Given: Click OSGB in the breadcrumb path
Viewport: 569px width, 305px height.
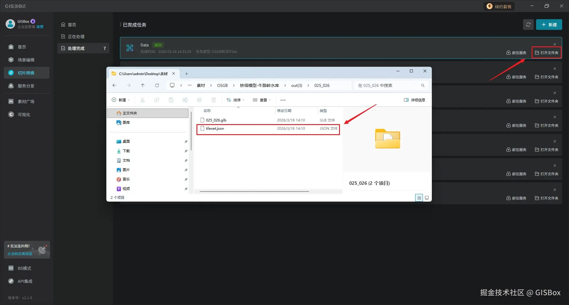Looking at the screenshot, I should tap(222, 85).
